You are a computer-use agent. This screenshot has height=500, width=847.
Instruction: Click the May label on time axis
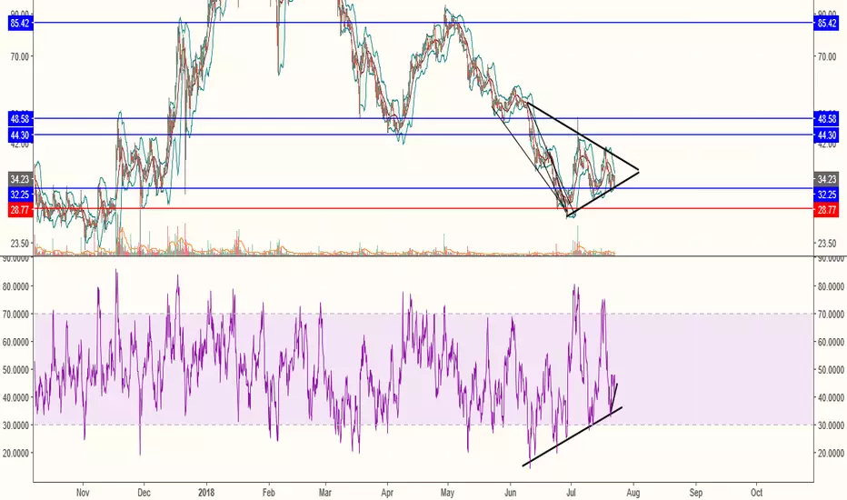point(447,493)
